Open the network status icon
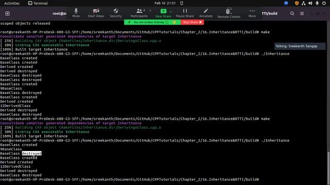This screenshot has width=330, height=185. pyautogui.click(x=303, y=3)
